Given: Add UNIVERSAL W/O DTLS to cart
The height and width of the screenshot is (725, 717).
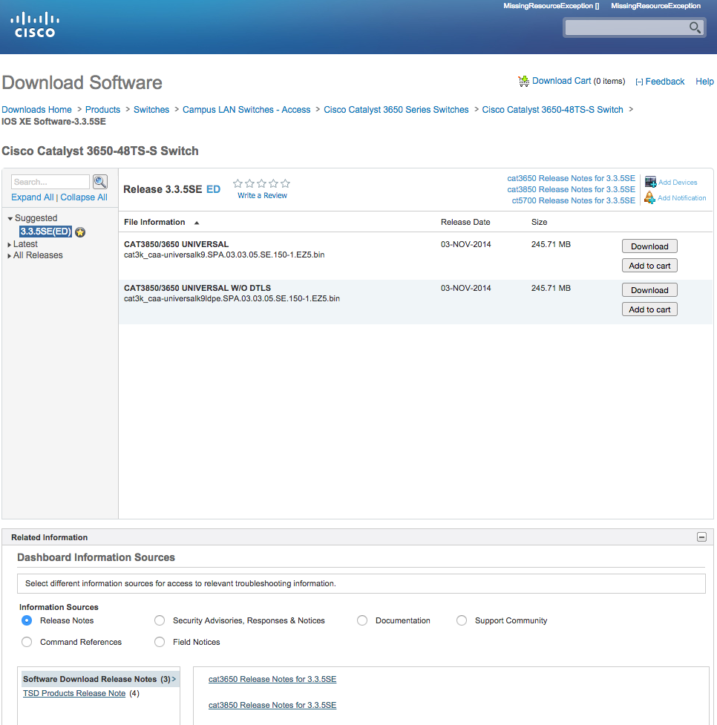Looking at the screenshot, I should point(649,309).
